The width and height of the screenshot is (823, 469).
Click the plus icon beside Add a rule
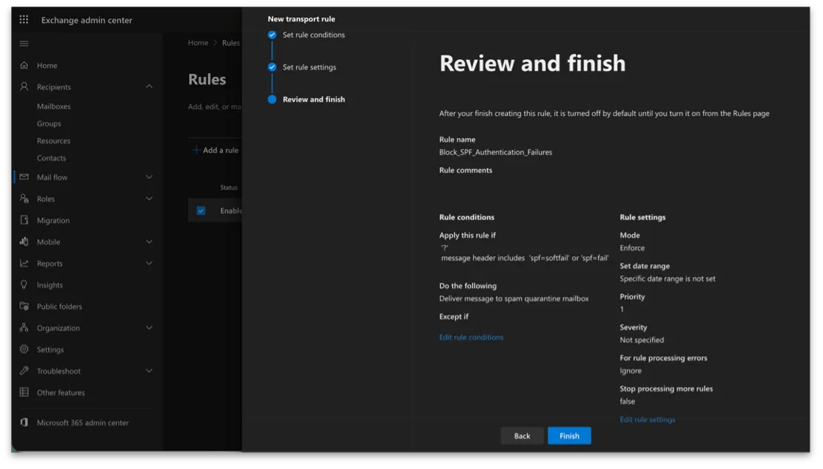click(x=196, y=150)
